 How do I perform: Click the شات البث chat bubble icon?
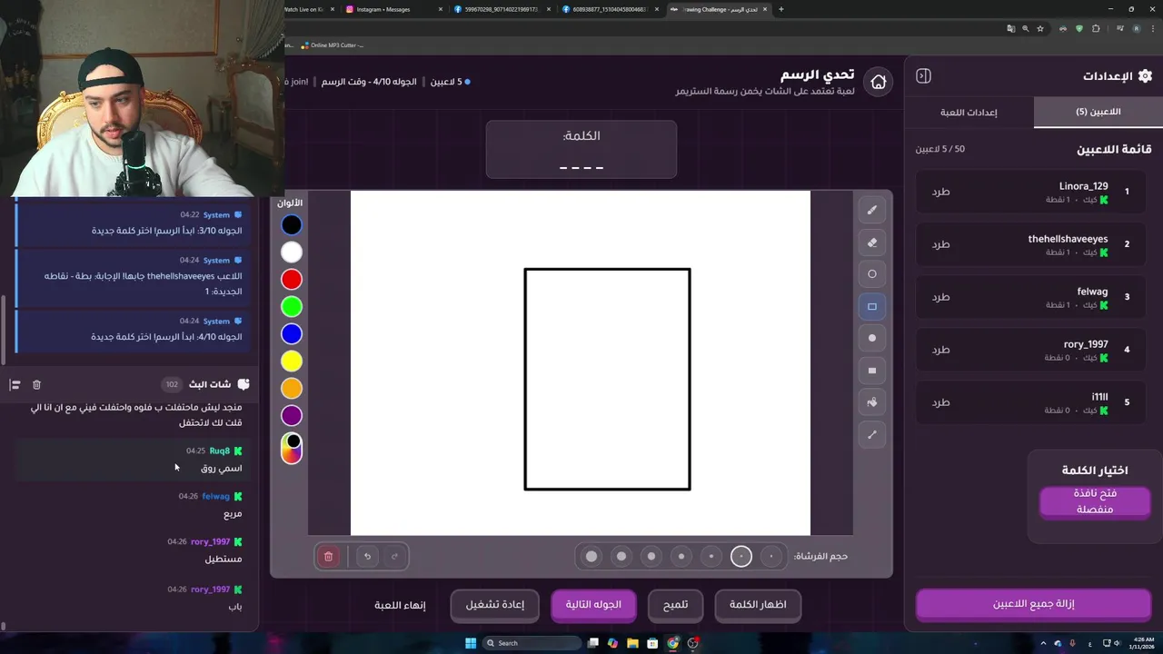tap(244, 384)
